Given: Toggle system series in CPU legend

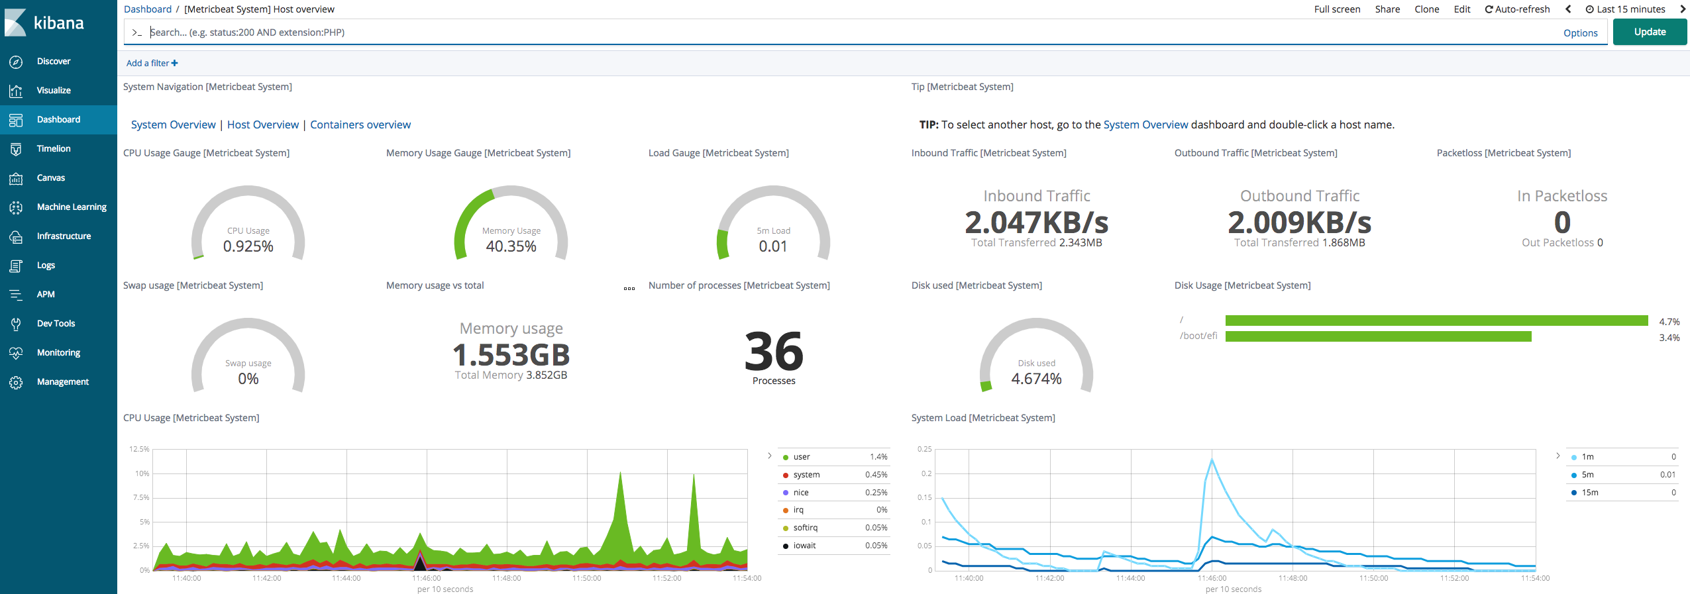Looking at the screenshot, I should [835, 475].
